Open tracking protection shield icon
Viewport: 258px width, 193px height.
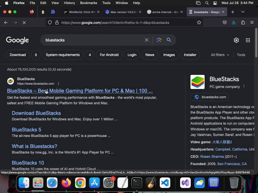[x=50, y=22]
